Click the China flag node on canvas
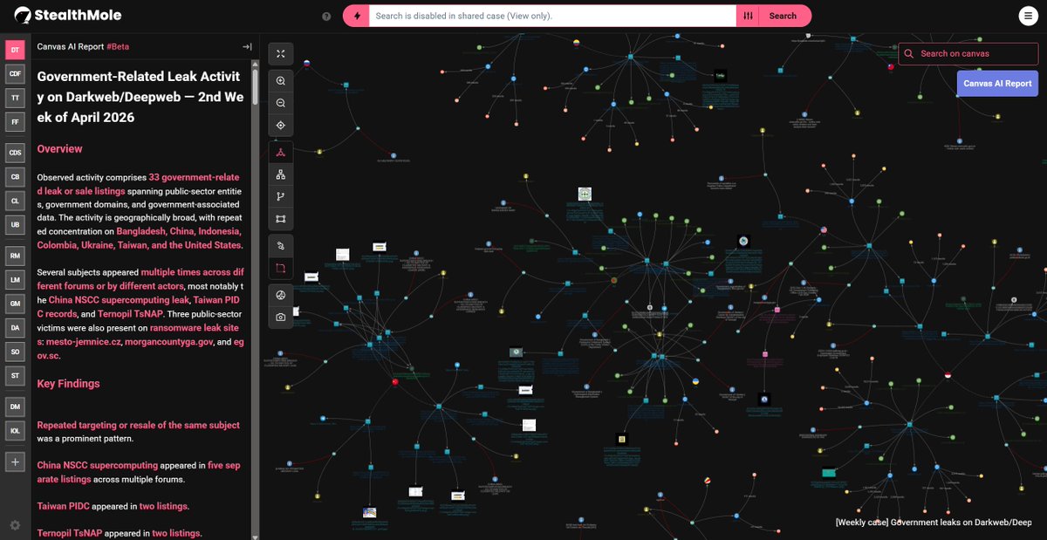The width and height of the screenshot is (1047, 540). (x=394, y=381)
